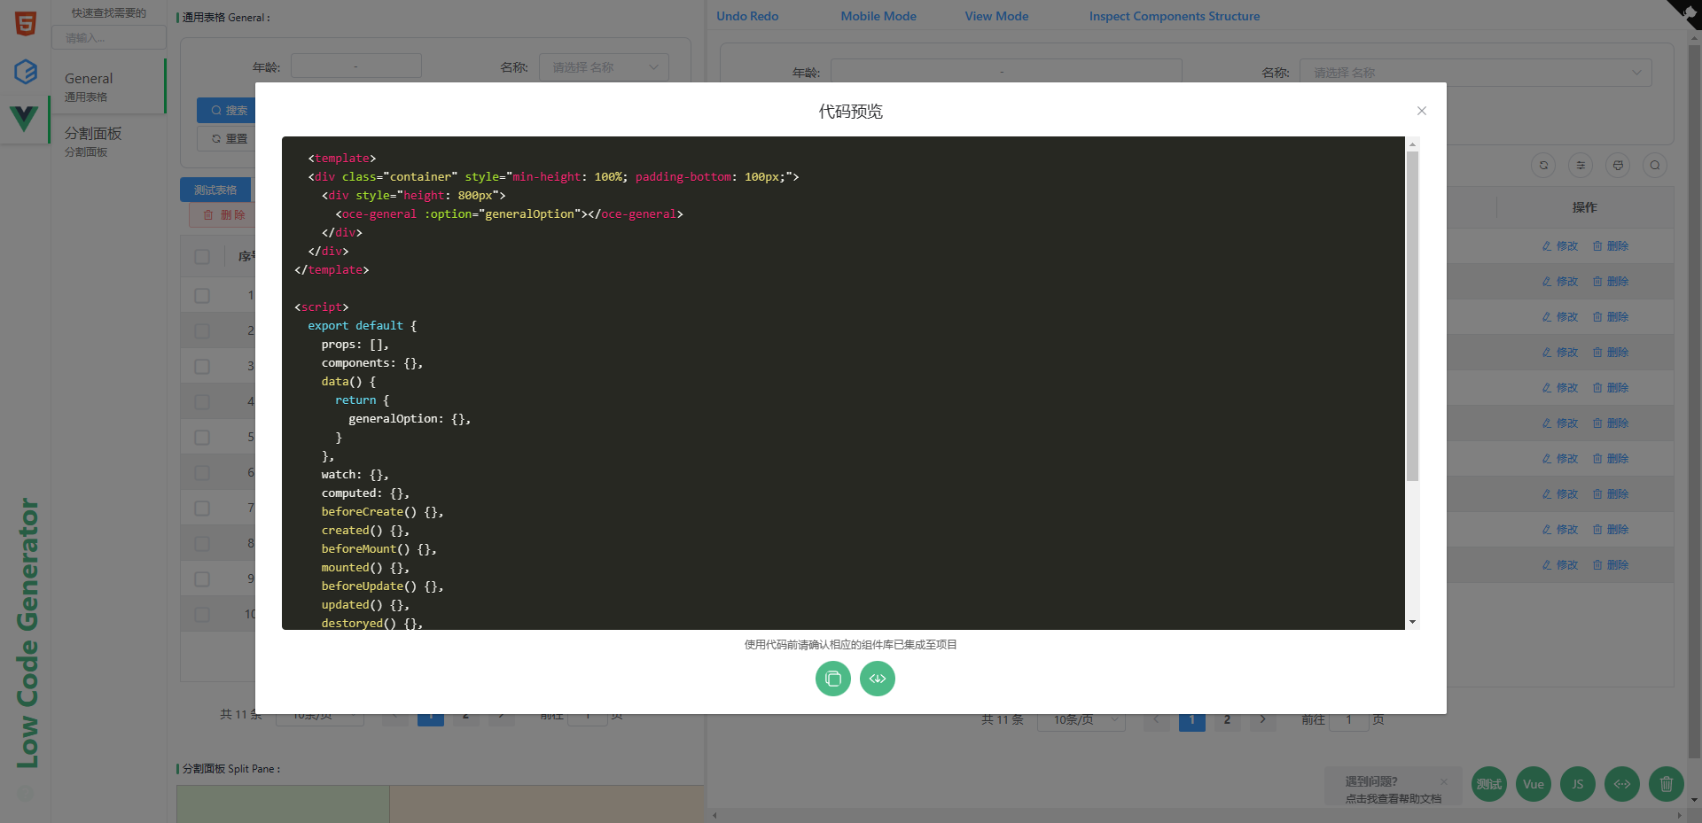Click the refresh icon above table
Screen dimensions: 1702x823
tap(1543, 166)
